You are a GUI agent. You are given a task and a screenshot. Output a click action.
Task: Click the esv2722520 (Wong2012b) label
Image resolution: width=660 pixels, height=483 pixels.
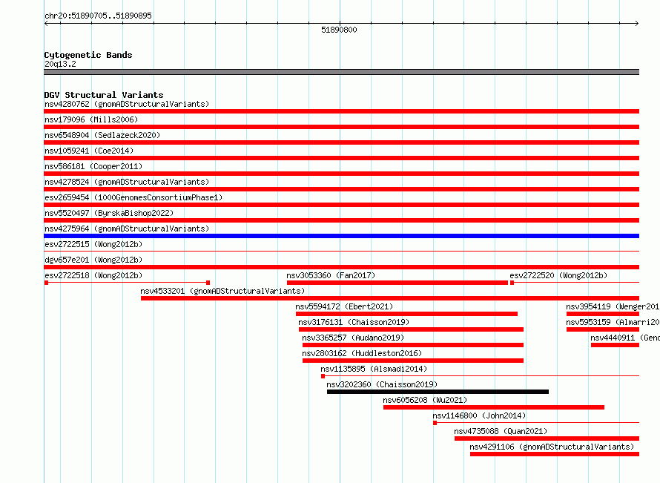pyautogui.click(x=558, y=275)
